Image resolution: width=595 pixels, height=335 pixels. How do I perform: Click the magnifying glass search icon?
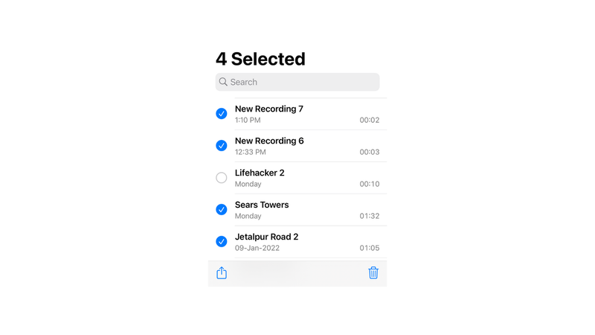point(223,82)
